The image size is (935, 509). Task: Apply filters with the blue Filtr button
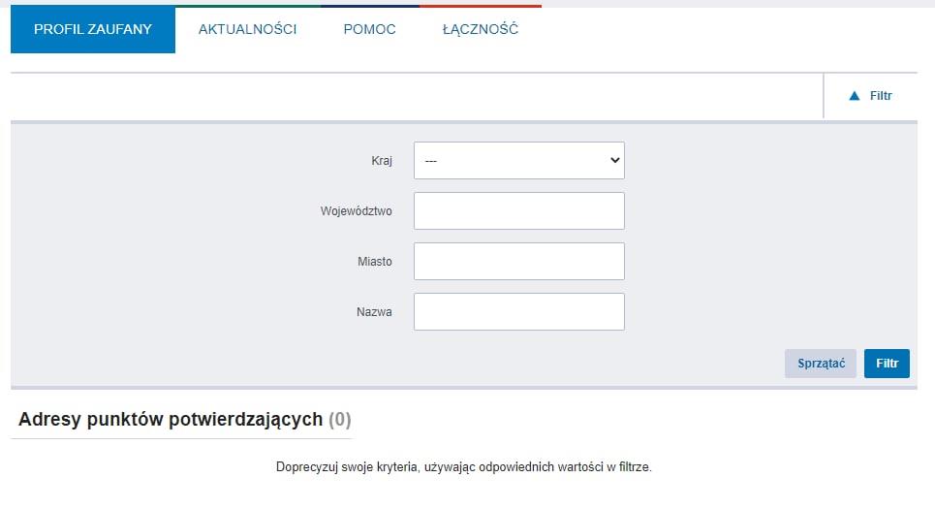click(x=887, y=364)
